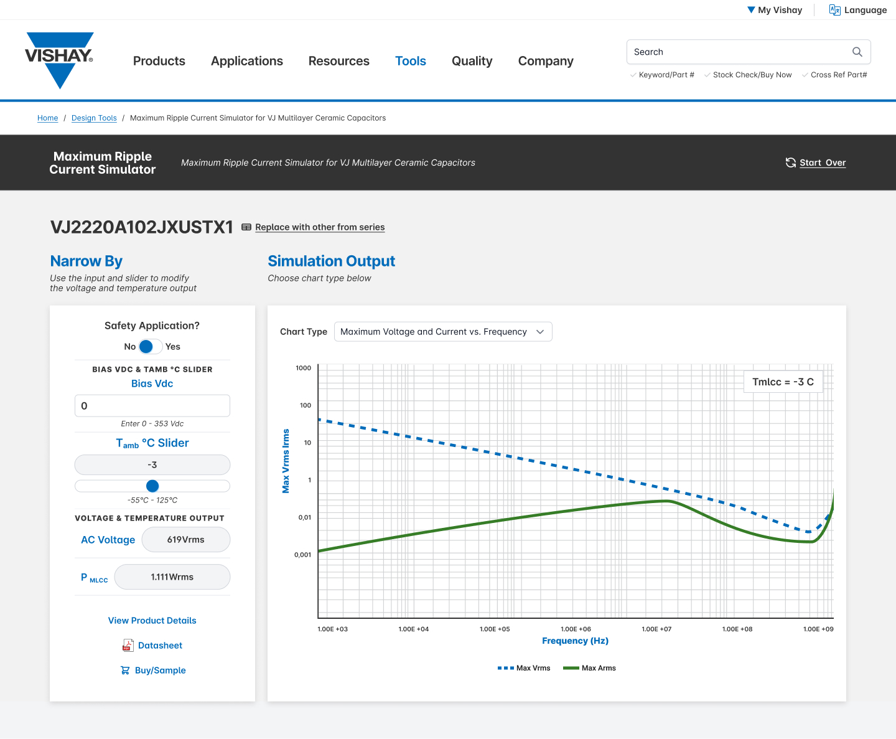The image size is (896, 739).
Task: Open the Design Tools breadcrumb link
Action: coord(94,118)
